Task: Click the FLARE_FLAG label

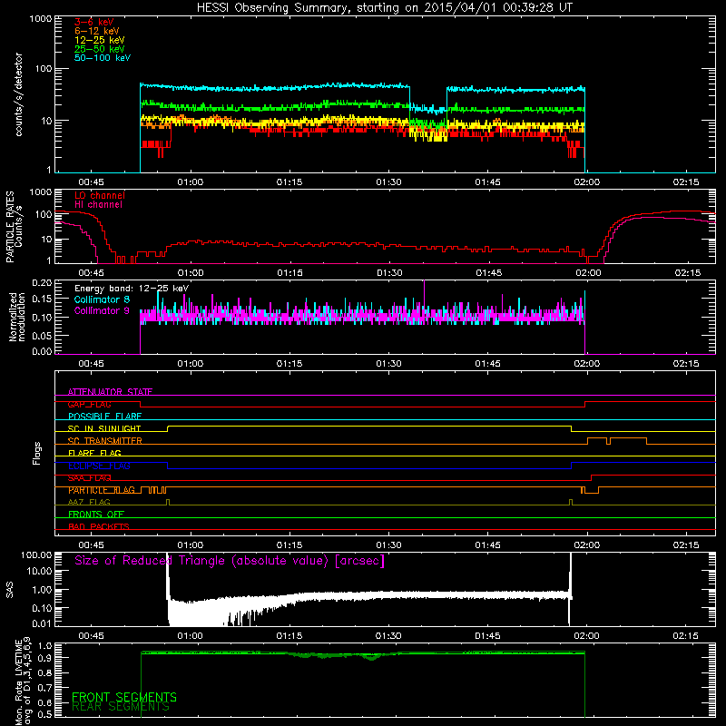Action: [x=94, y=453]
